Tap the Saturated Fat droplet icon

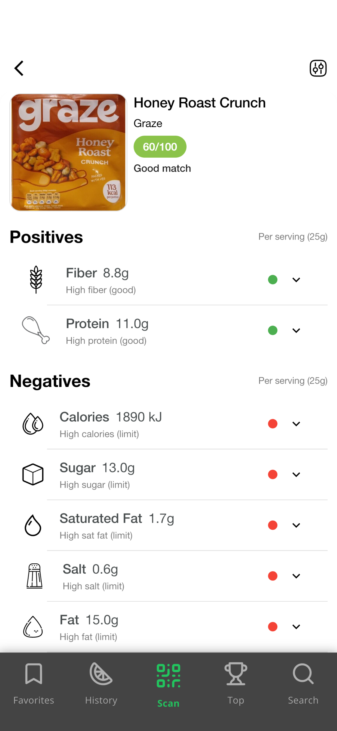point(33,525)
